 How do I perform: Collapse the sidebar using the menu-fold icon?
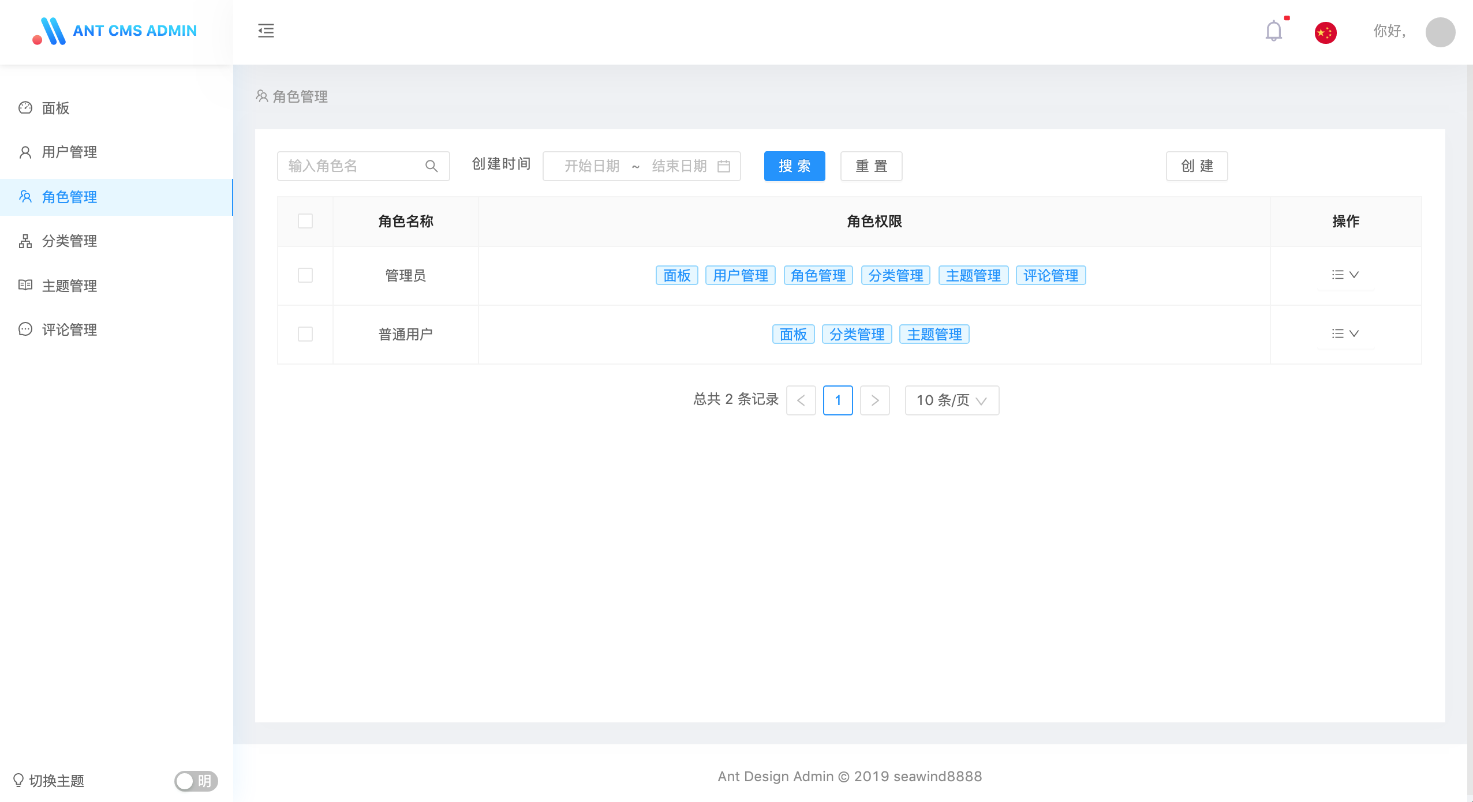click(x=266, y=31)
